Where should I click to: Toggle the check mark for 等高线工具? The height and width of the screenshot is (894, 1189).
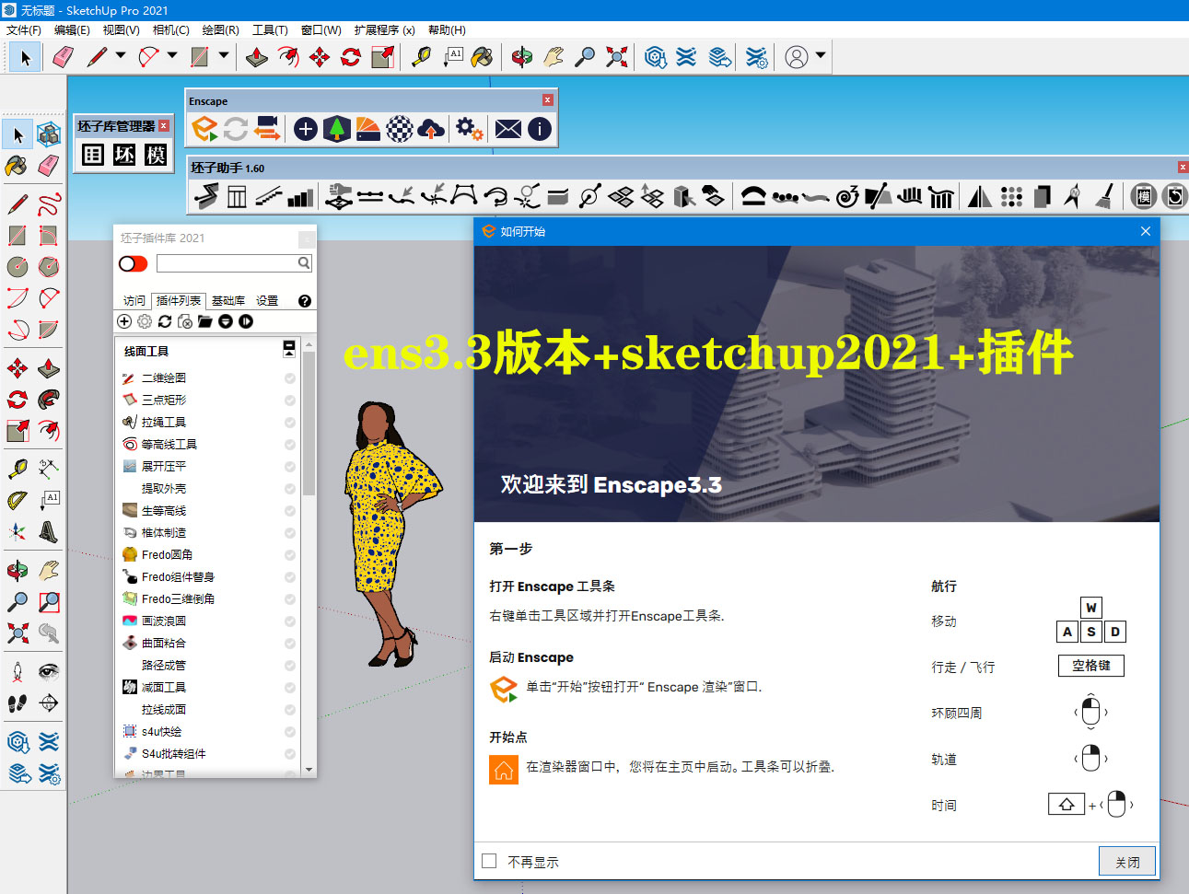pos(290,445)
